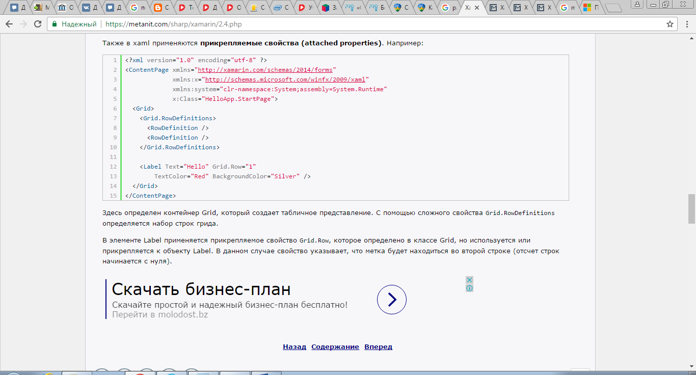Open the Chrome three-dot menu
This screenshot has height=375, width=696.
(686, 24)
